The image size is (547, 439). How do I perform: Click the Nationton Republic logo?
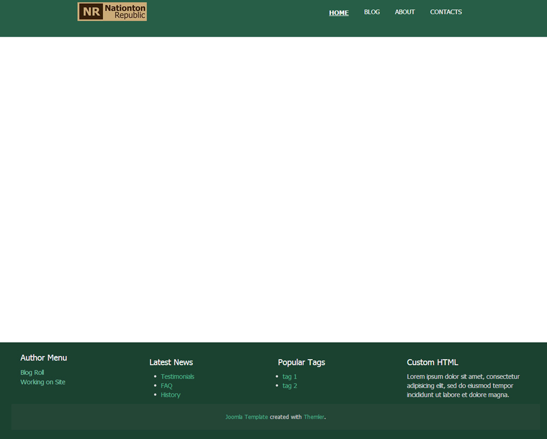tap(112, 11)
